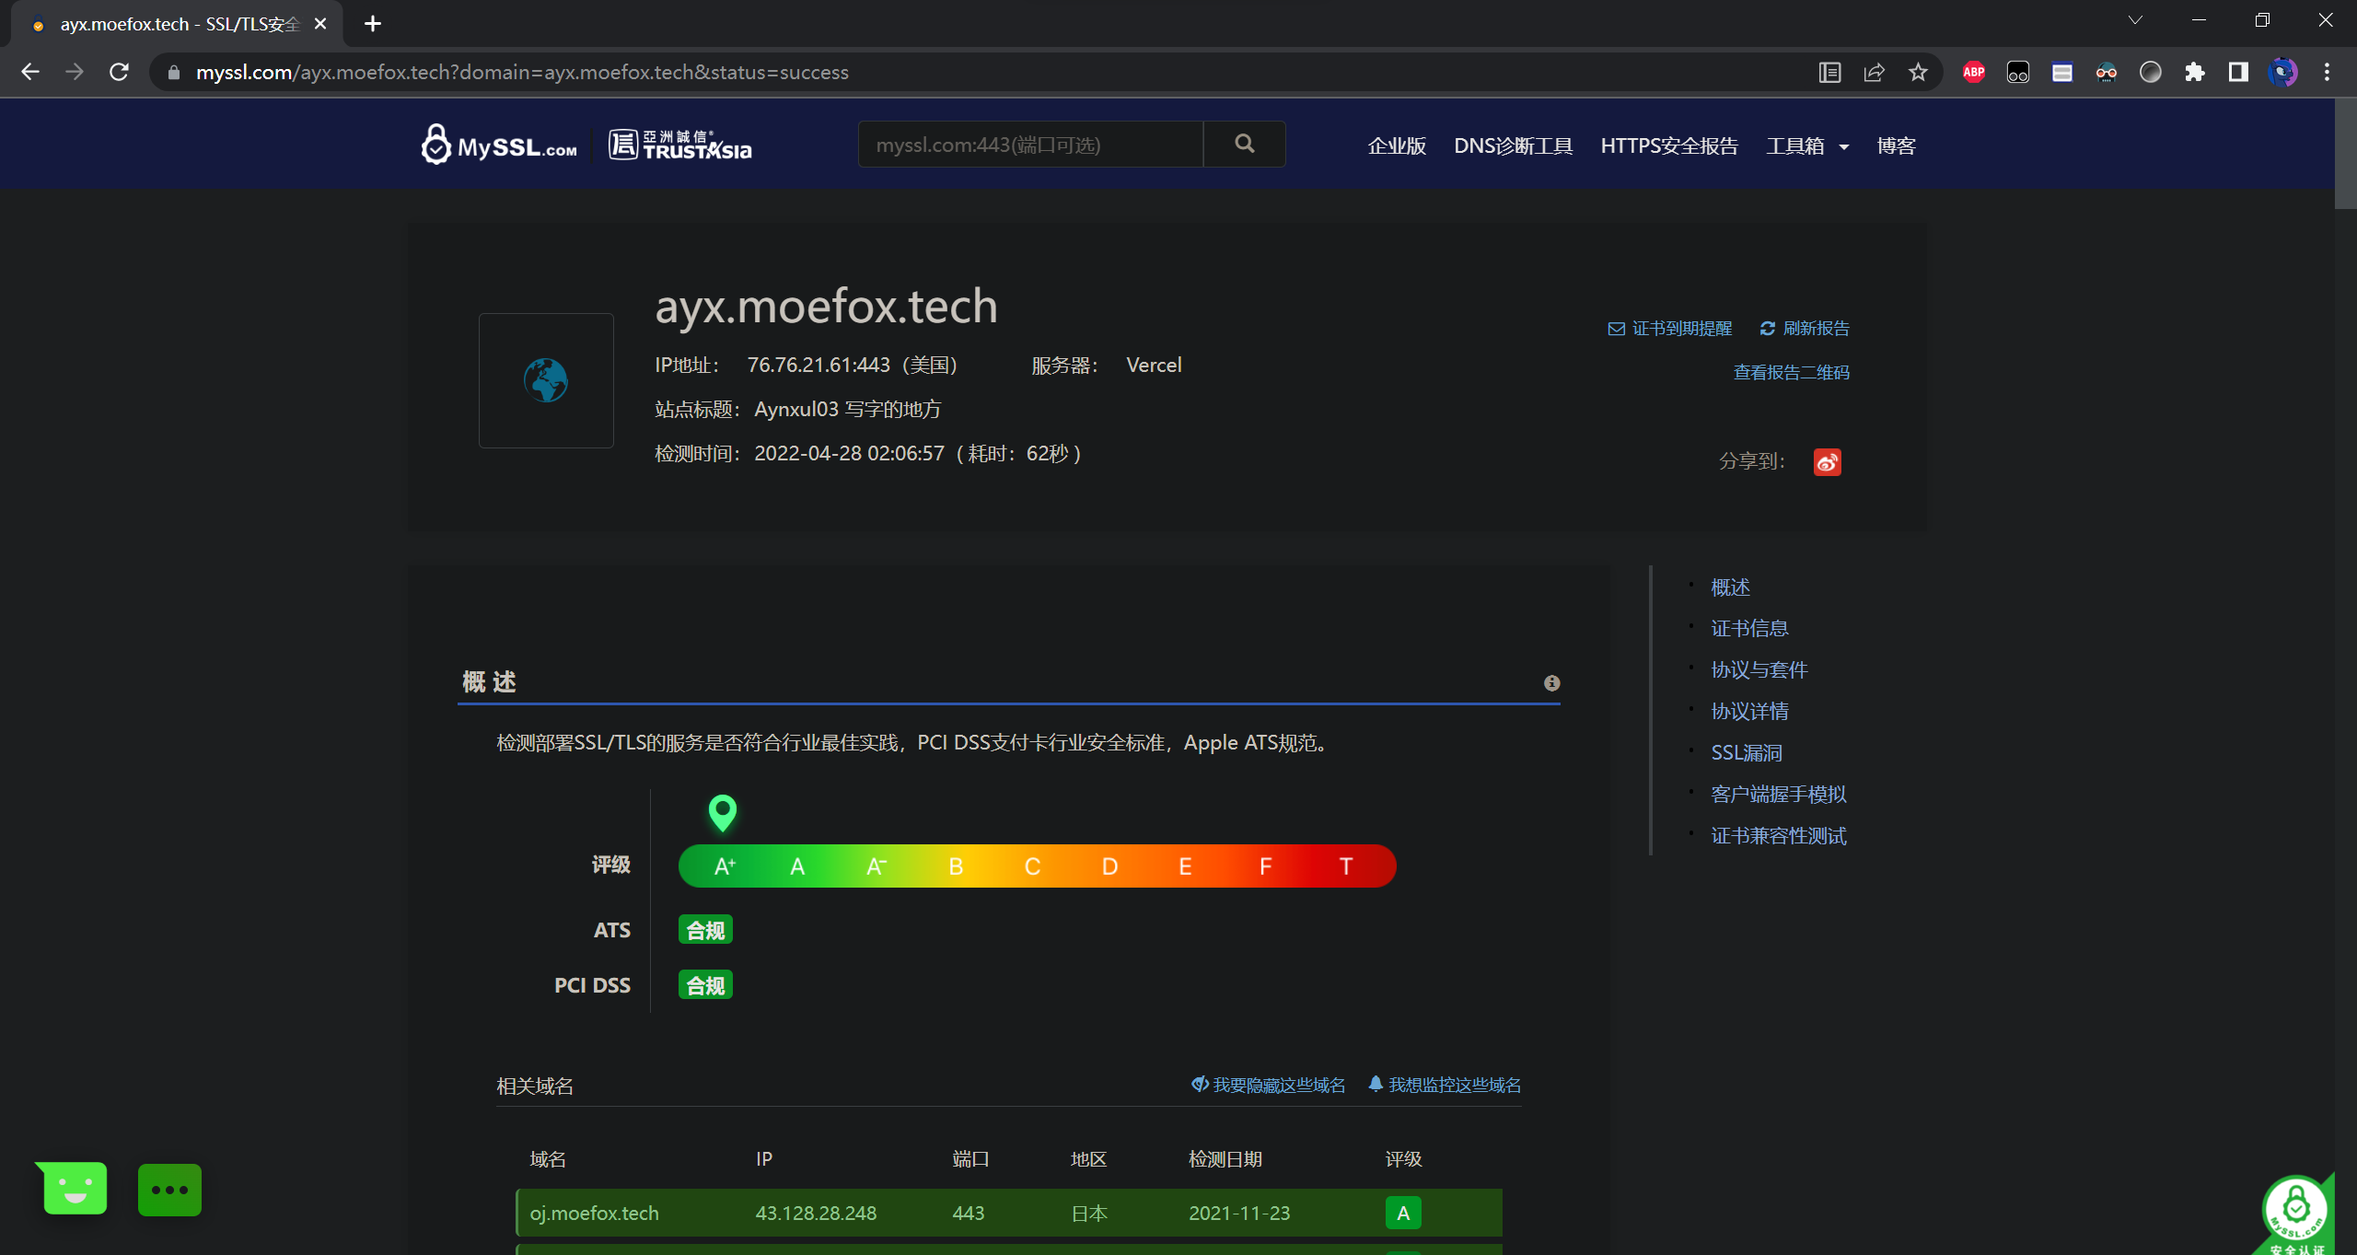This screenshot has height=1255, width=2357.
Task: Open browser Extensions puzzle icon
Action: pyautogui.click(x=2195, y=72)
